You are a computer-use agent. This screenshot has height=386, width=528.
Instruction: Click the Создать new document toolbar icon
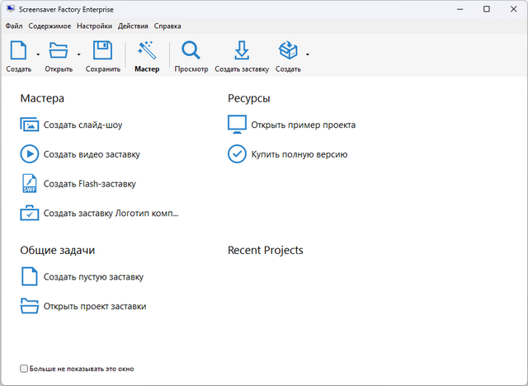coord(18,51)
